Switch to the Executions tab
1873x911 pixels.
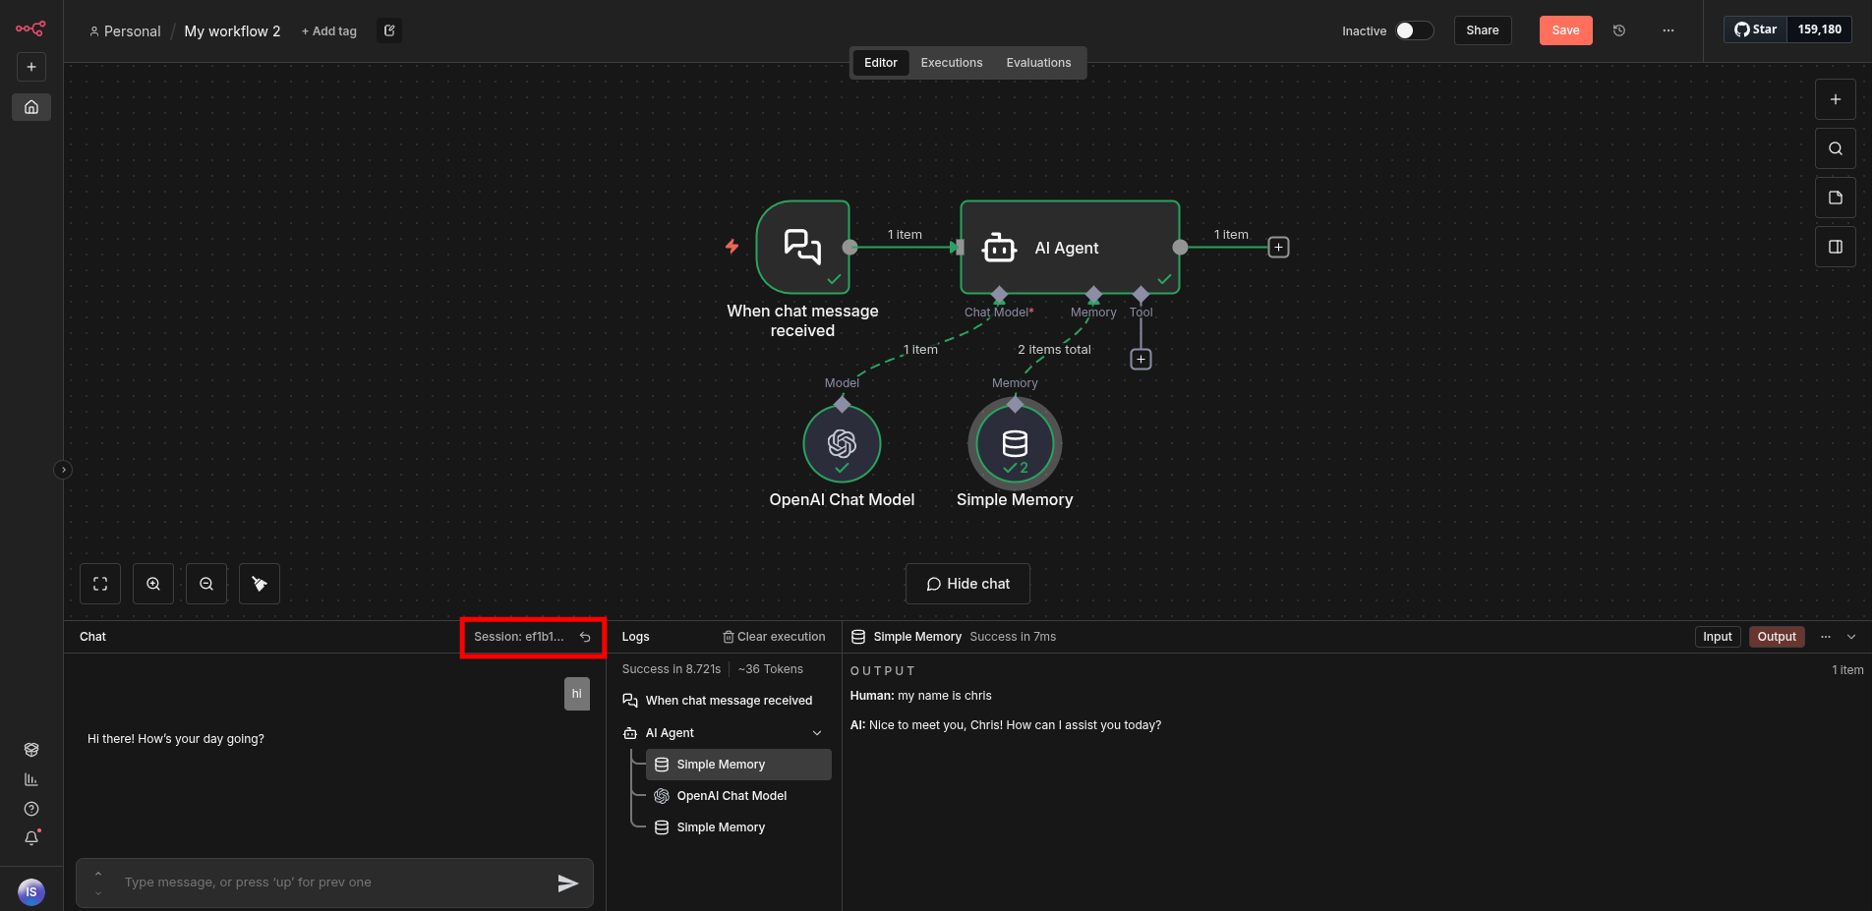click(951, 63)
